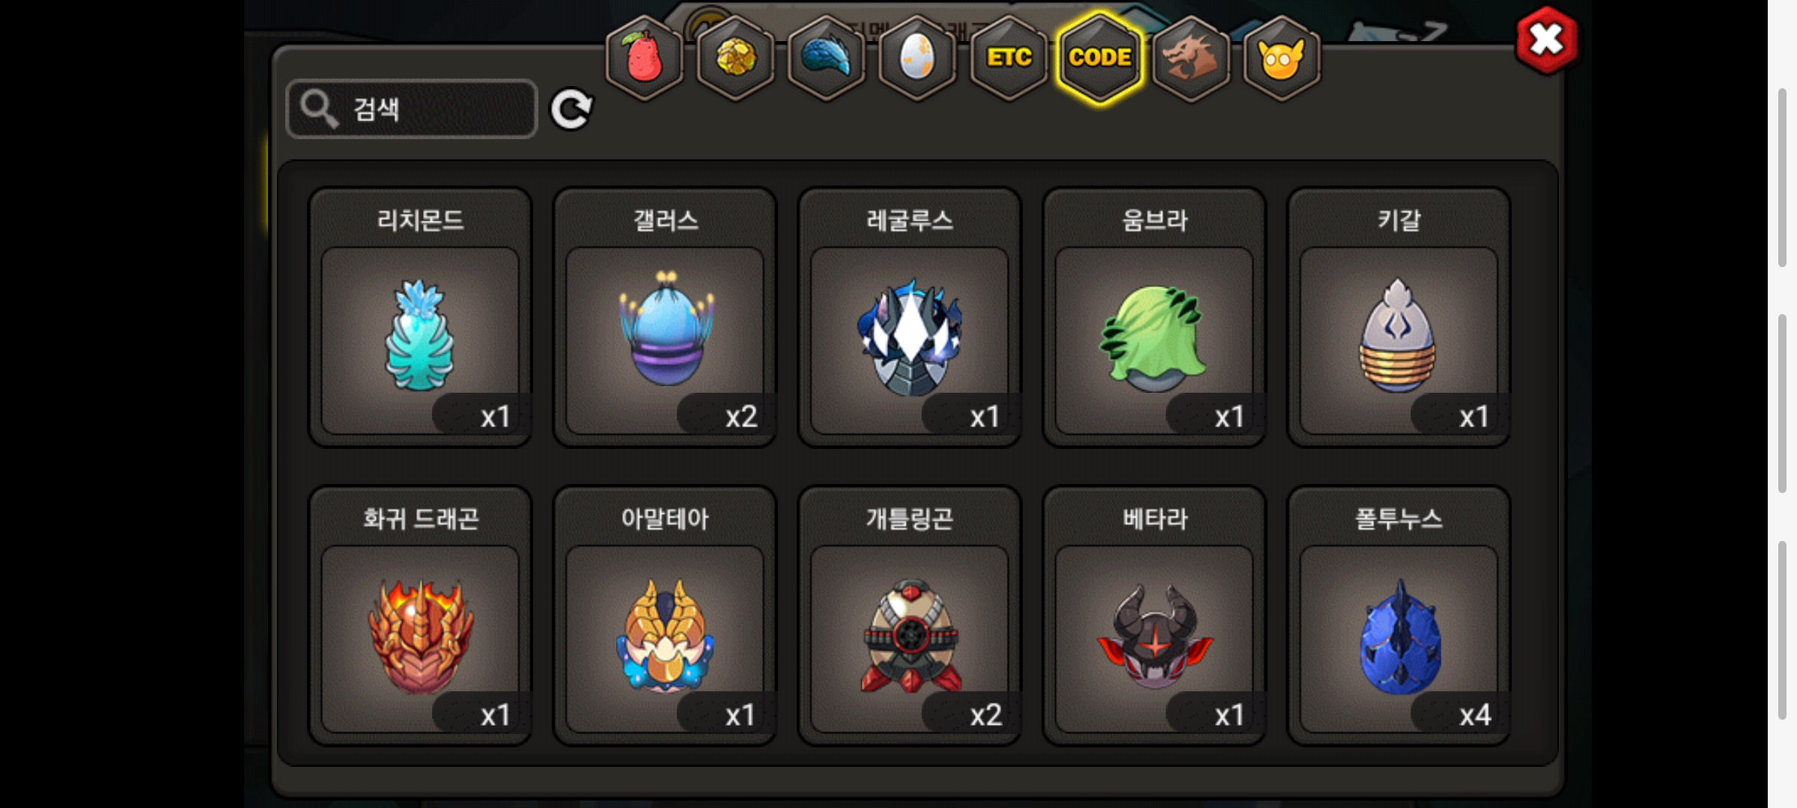The image size is (1797, 808).
Task: Pick the 레굴루스 egg item
Action: coord(910,317)
